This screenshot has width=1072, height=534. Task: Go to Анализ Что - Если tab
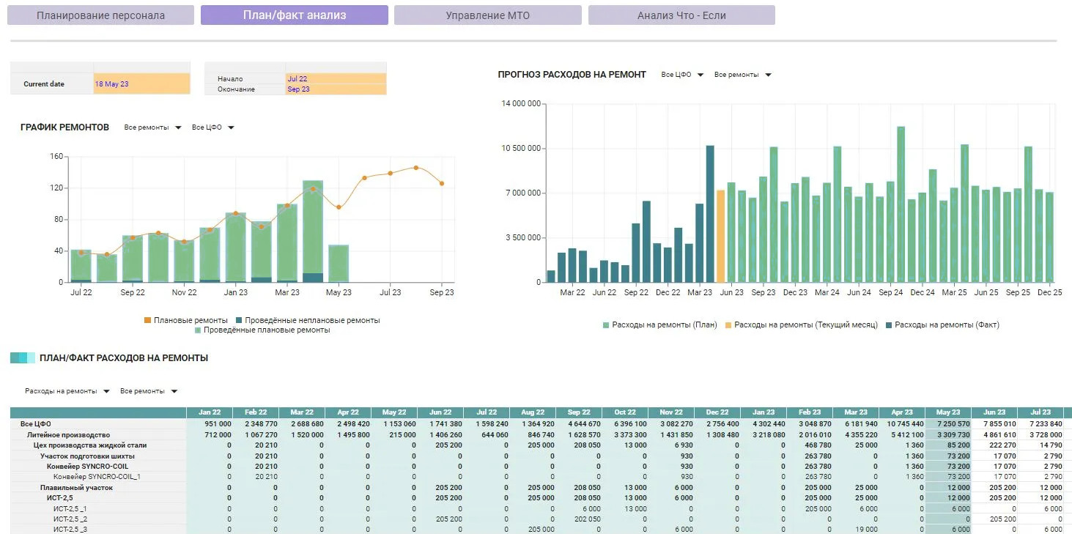681,15
